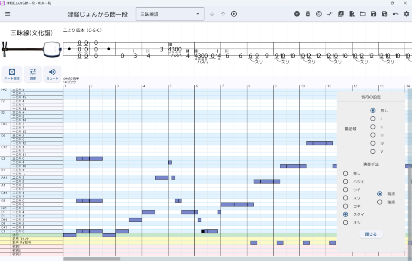
Task: Click the delete trash icon
Action: (308, 14)
